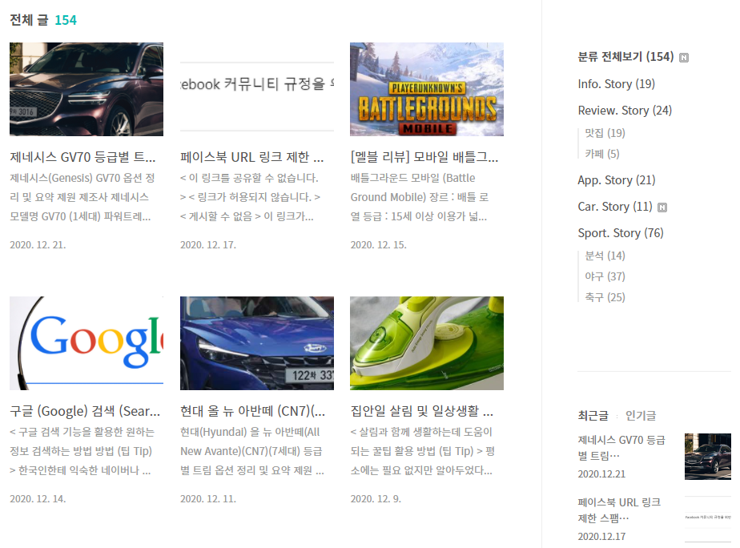Click the sidebar date 2020.12.17

(601, 537)
